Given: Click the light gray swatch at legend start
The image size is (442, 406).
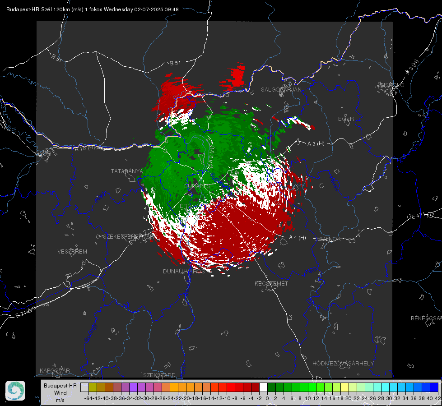Looking at the screenshot, I should click(84, 387).
